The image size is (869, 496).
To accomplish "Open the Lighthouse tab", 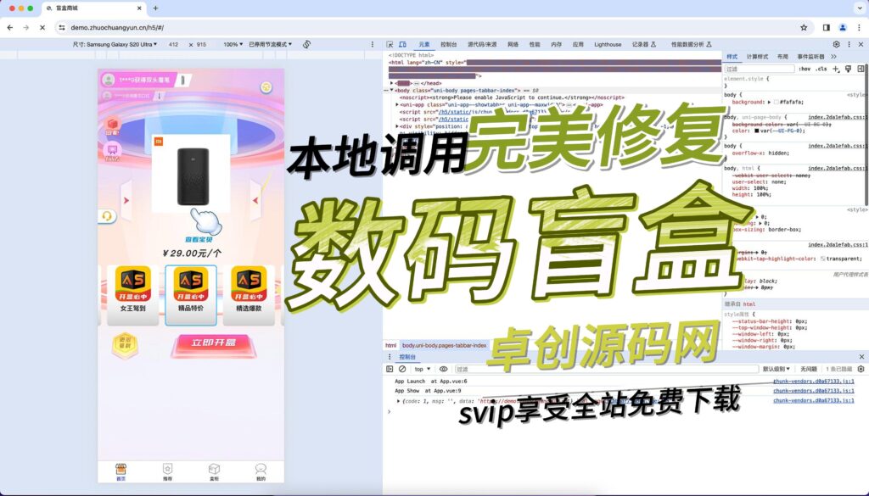I will [608, 44].
